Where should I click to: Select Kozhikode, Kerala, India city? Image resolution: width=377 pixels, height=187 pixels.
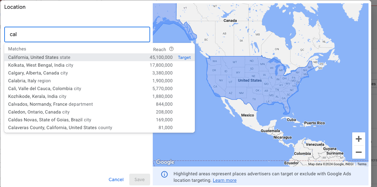tap(100, 97)
